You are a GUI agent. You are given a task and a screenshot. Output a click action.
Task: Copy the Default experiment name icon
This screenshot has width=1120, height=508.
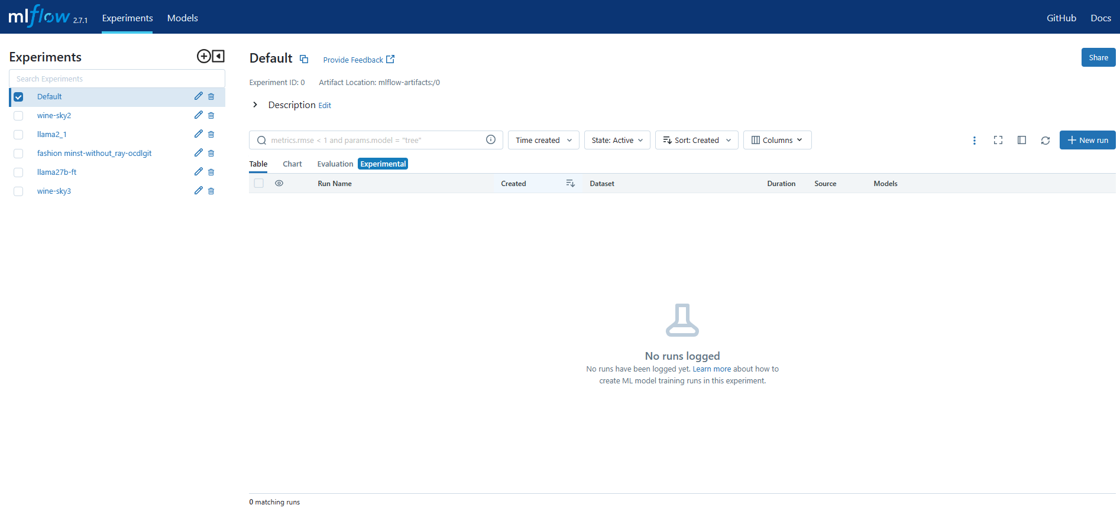[x=304, y=59]
